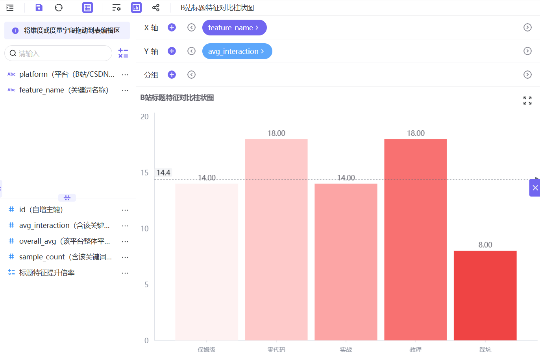Open the feature_name pill options
Viewport: 540px width, 357px height.
click(x=235, y=28)
